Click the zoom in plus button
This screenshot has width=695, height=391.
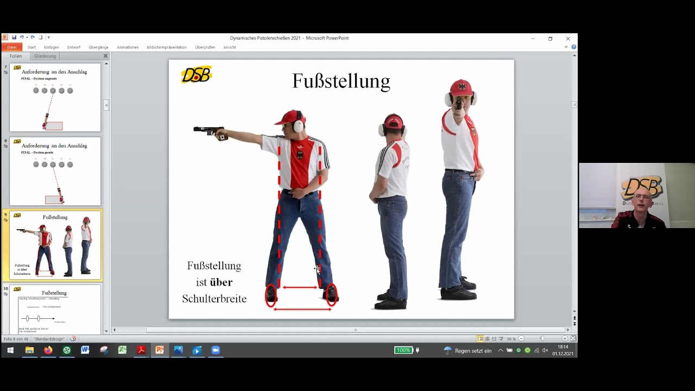click(x=565, y=339)
